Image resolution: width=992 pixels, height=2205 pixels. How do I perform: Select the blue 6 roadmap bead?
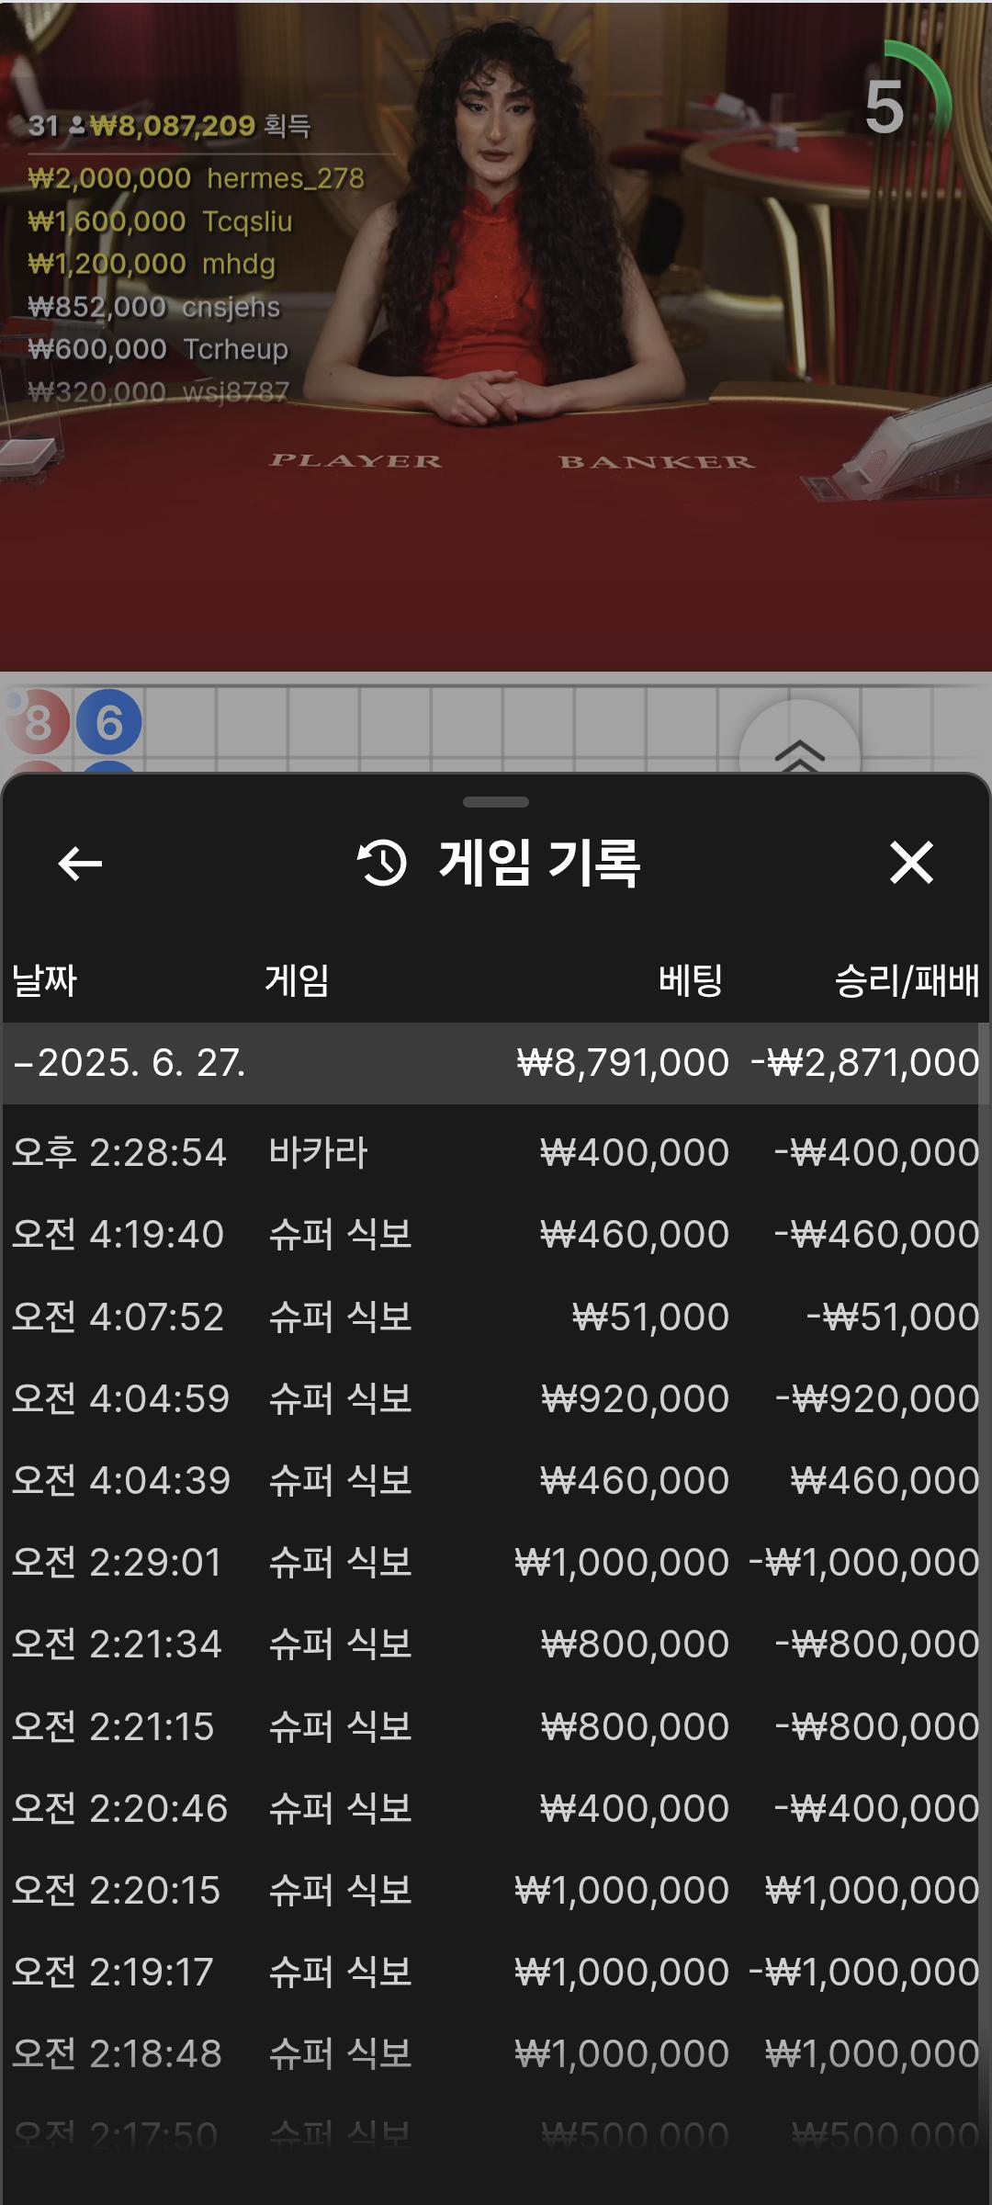pos(109,722)
